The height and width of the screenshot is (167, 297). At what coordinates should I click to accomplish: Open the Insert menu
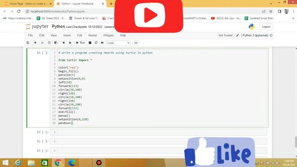pyautogui.click(x=67, y=35)
